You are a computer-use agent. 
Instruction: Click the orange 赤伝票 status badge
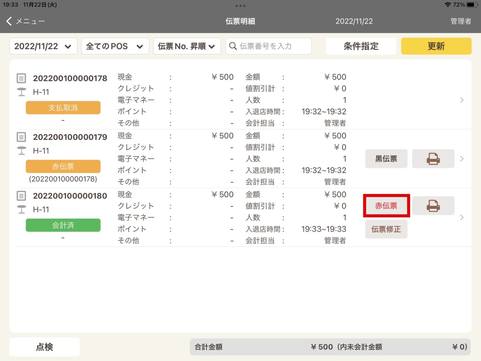click(x=63, y=167)
